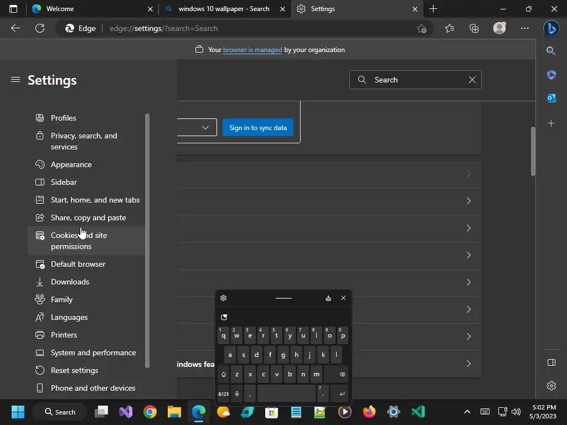Open Settings and more ellipsis menu
Viewport: 567px width, 425px height.
coord(525,28)
